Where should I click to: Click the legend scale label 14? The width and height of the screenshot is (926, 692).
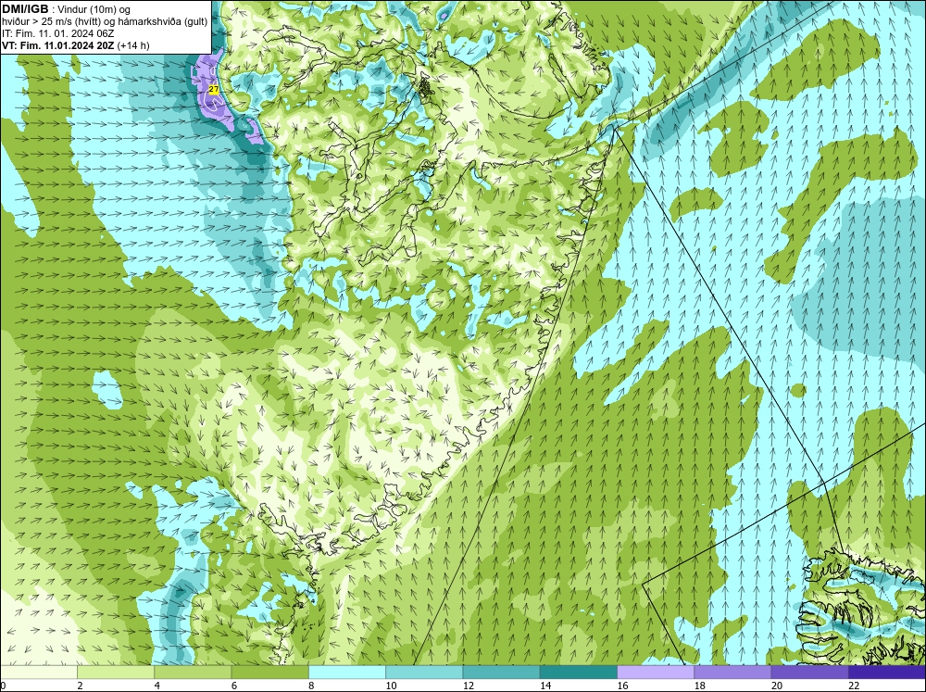(545, 686)
